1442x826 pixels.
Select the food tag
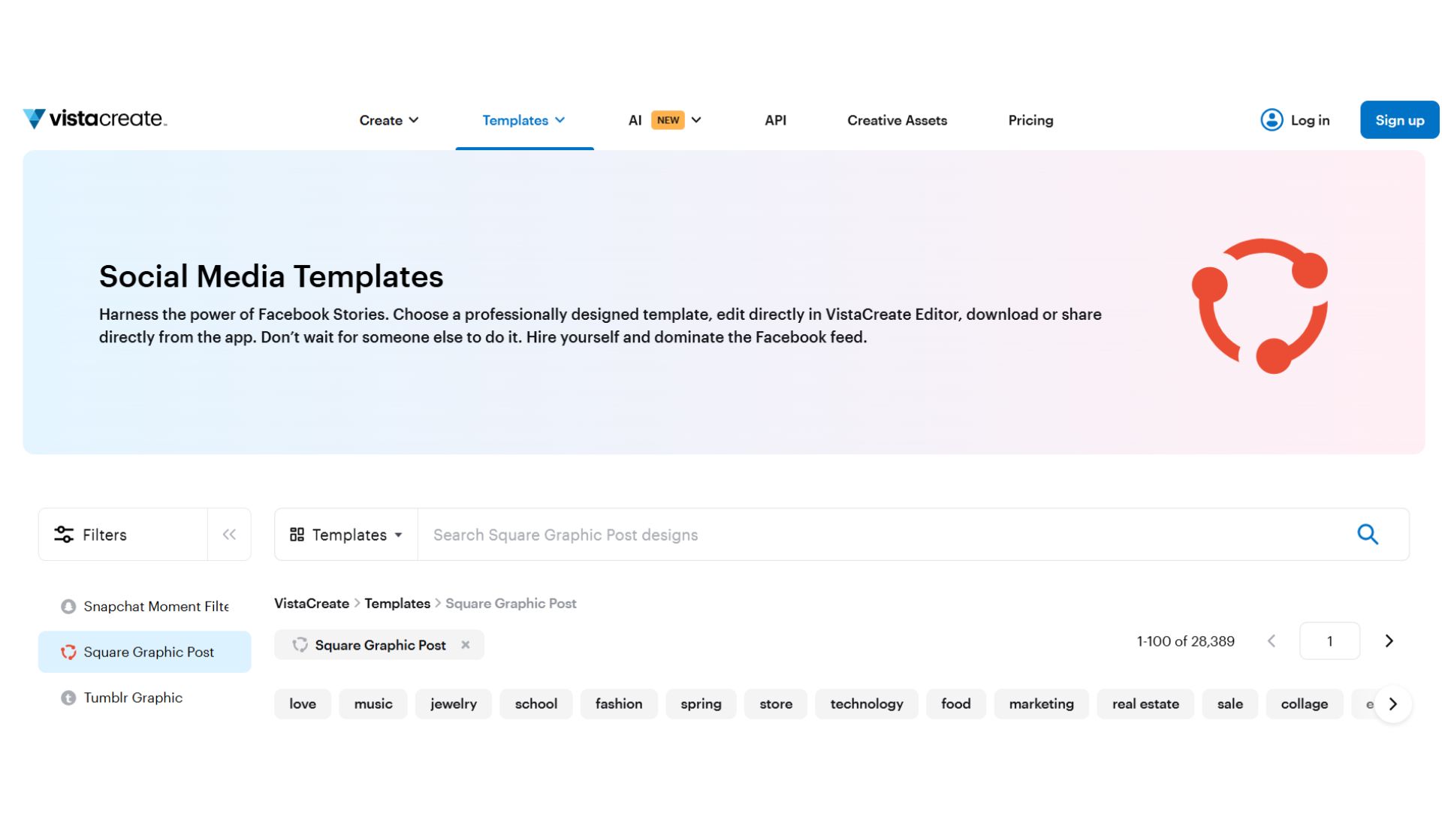tap(956, 704)
